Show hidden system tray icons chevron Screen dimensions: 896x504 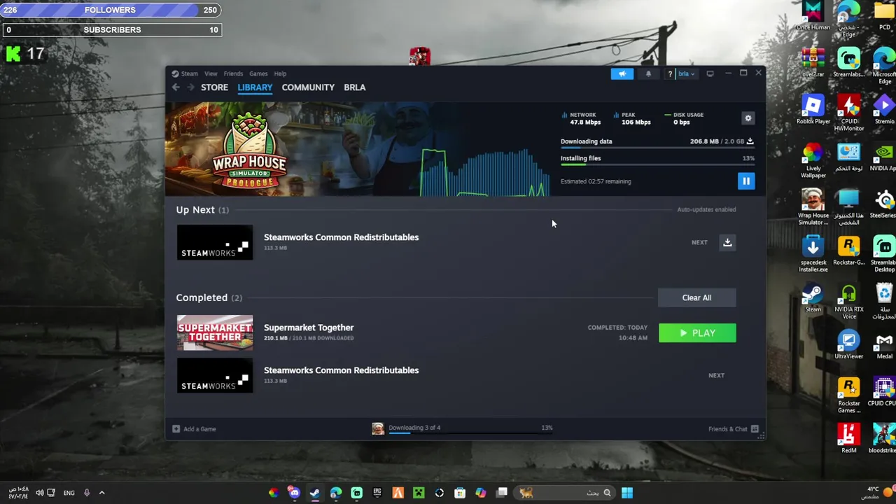[x=101, y=493]
